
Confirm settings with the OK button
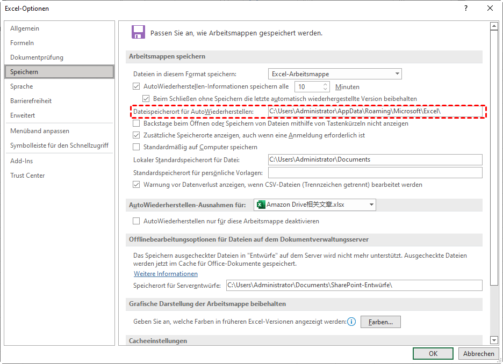pyautogui.click(x=433, y=354)
